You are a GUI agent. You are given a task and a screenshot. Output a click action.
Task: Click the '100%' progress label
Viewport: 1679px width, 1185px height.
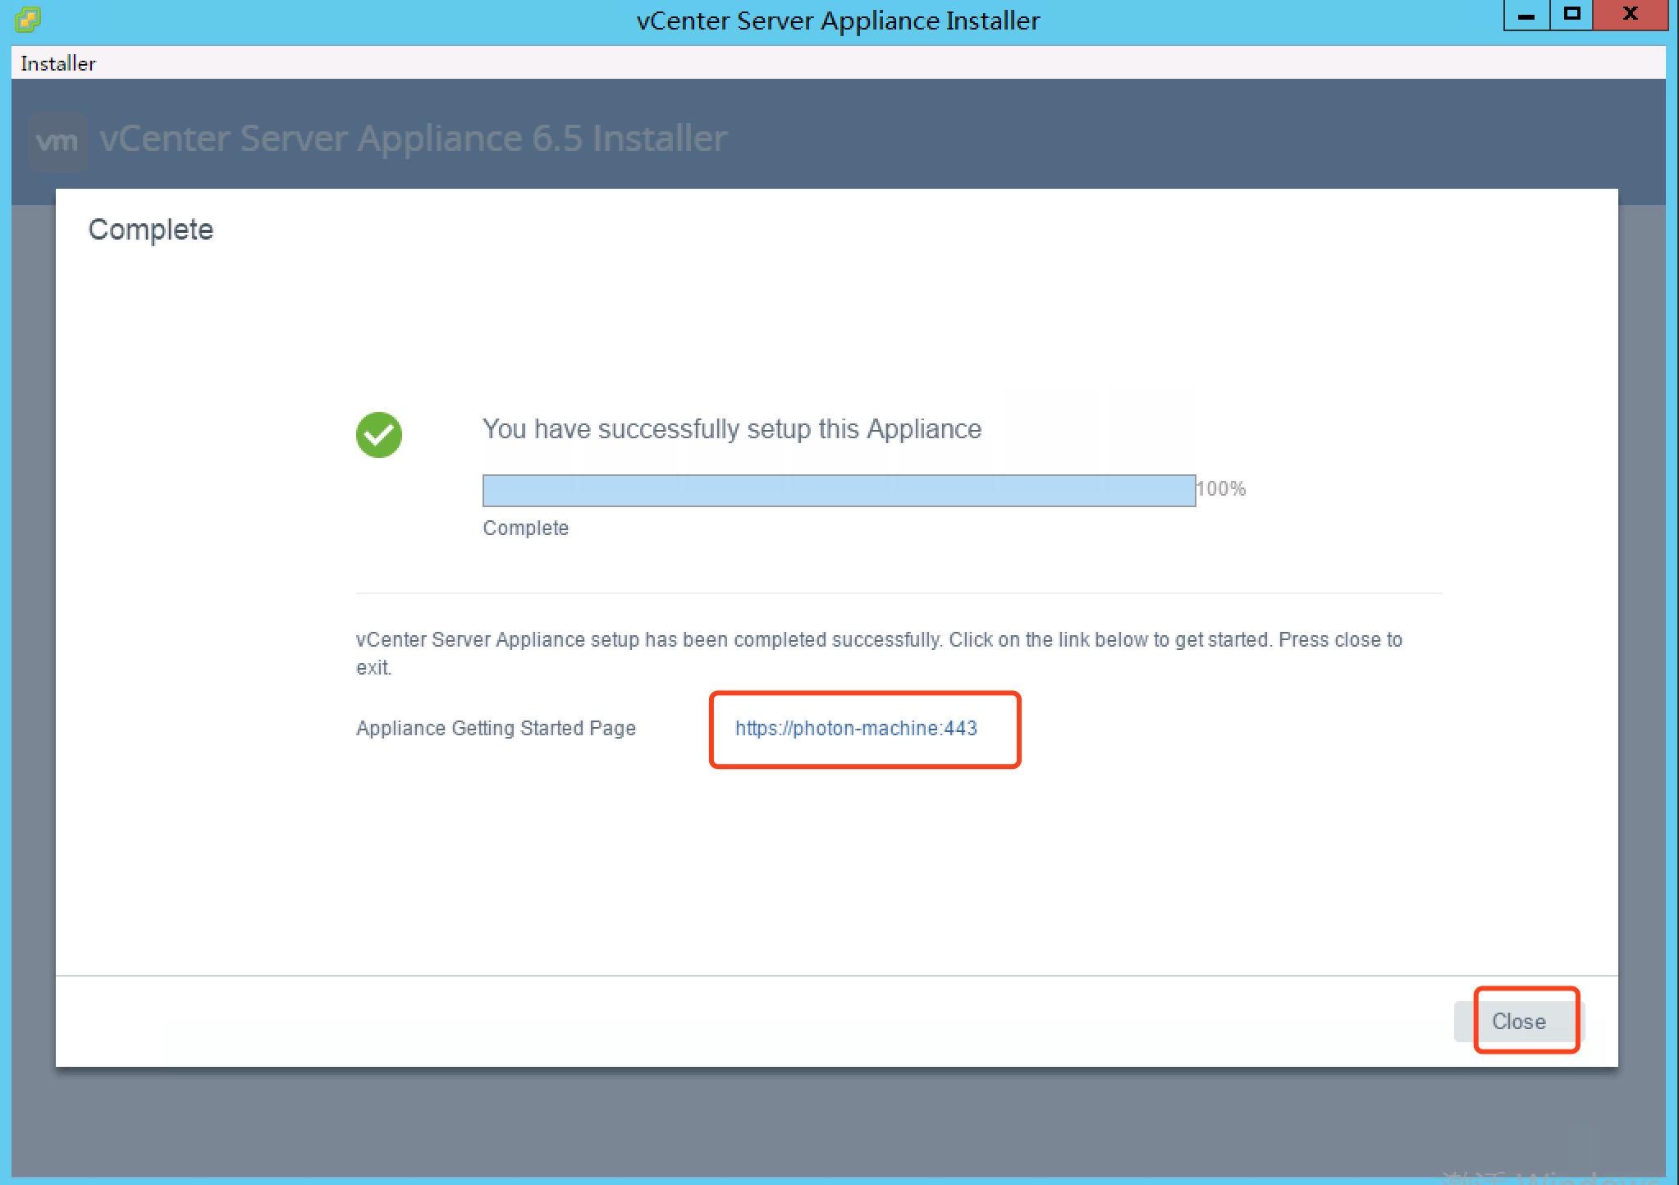pyautogui.click(x=1221, y=489)
